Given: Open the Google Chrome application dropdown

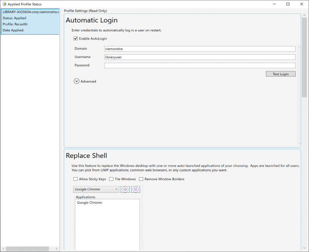Looking at the screenshot, I should [96, 189].
